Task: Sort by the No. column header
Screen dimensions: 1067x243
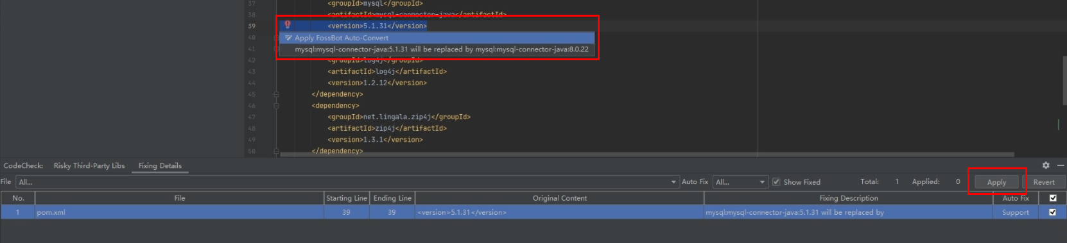Action: click(x=18, y=198)
